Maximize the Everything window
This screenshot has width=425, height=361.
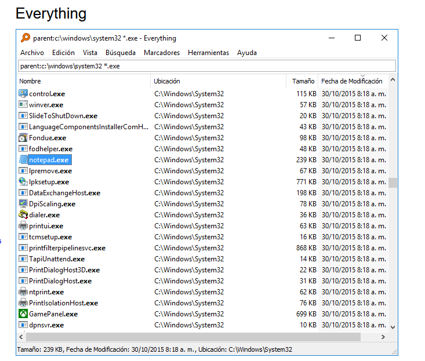(x=358, y=38)
